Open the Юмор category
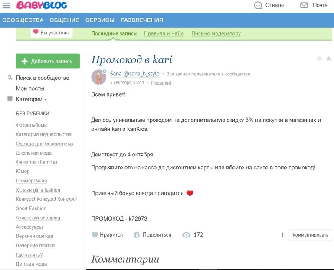334x270 pixels. [x=23, y=172]
